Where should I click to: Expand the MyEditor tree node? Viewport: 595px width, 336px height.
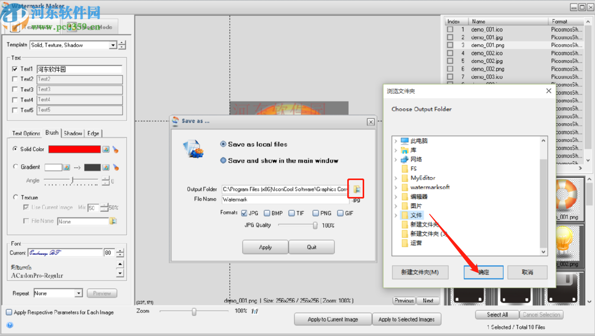pyautogui.click(x=396, y=177)
